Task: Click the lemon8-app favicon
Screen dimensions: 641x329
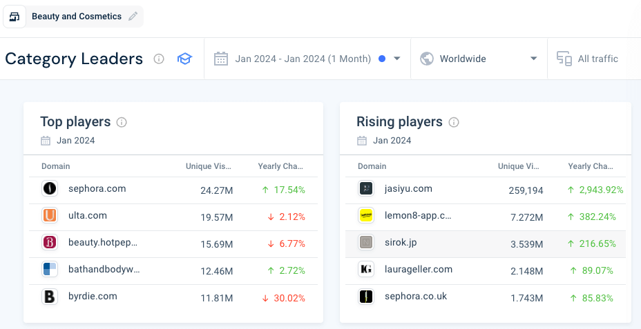Action: click(366, 215)
